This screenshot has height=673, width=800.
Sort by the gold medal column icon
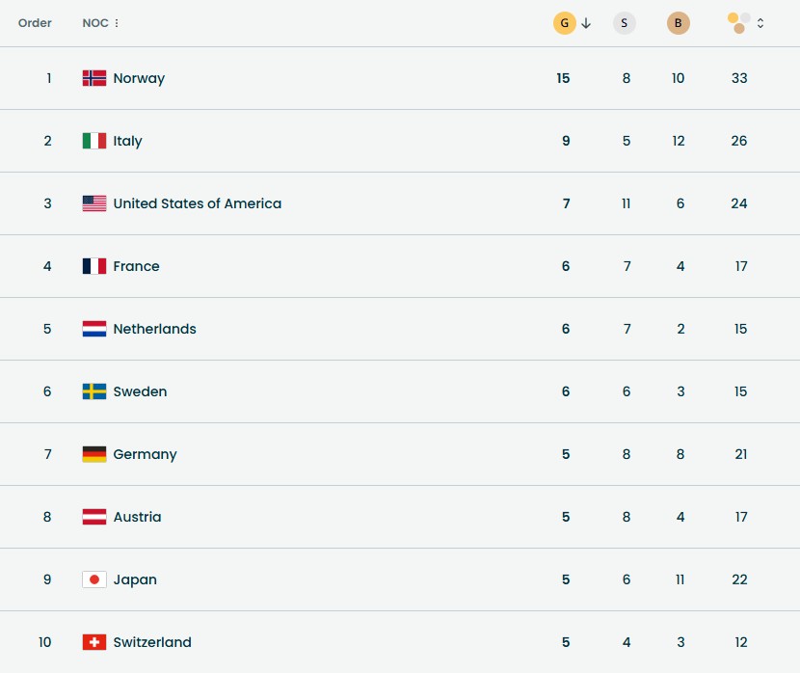pyautogui.click(x=564, y=23)
